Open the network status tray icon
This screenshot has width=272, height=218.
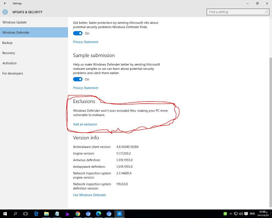[236, 214]
